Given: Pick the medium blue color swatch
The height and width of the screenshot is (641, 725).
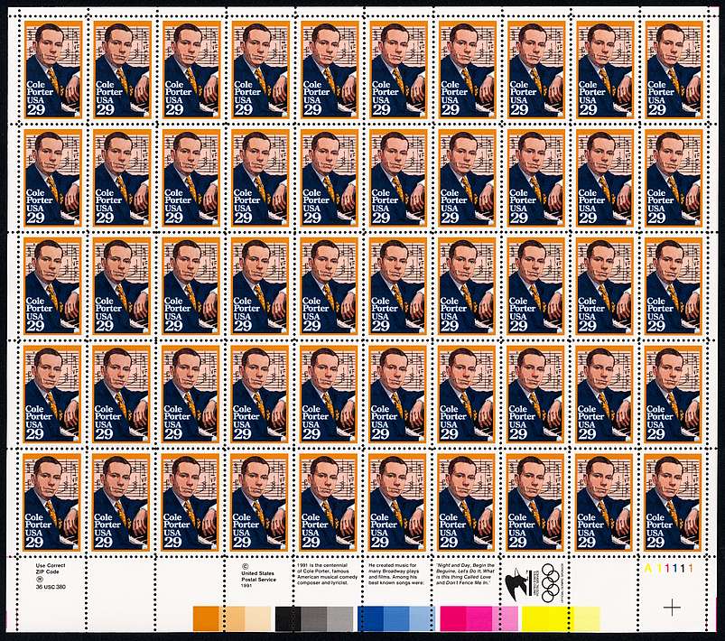Looking at the screenshot, I should (x=396, y=618).
